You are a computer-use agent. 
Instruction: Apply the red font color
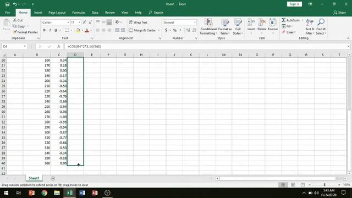pyautogui.click(x=87, y=30)
